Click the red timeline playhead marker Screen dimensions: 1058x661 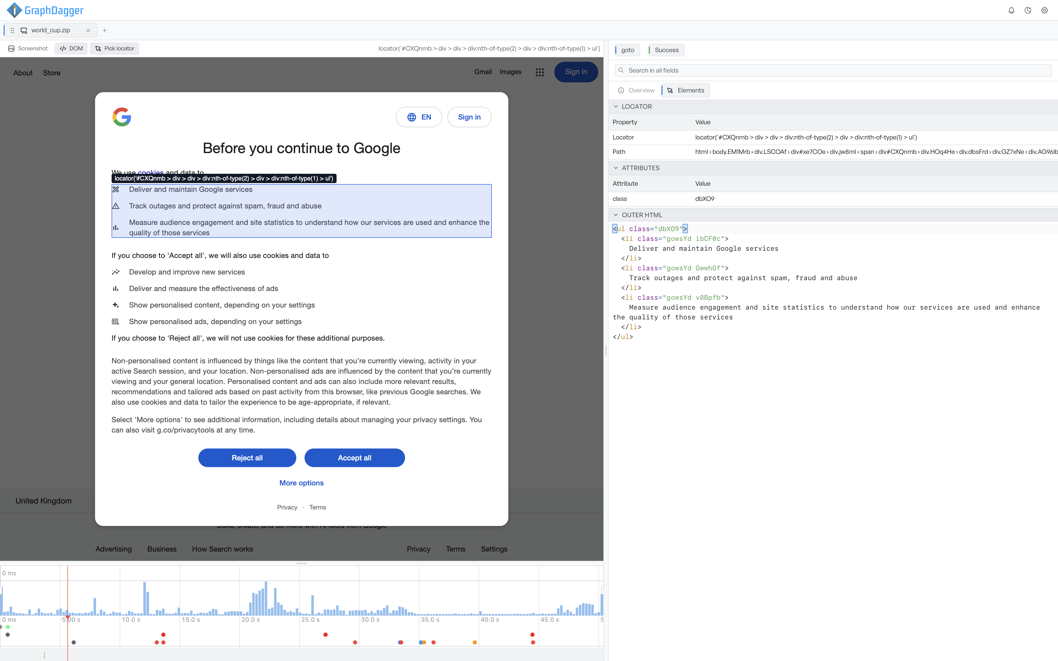point(68,617)
